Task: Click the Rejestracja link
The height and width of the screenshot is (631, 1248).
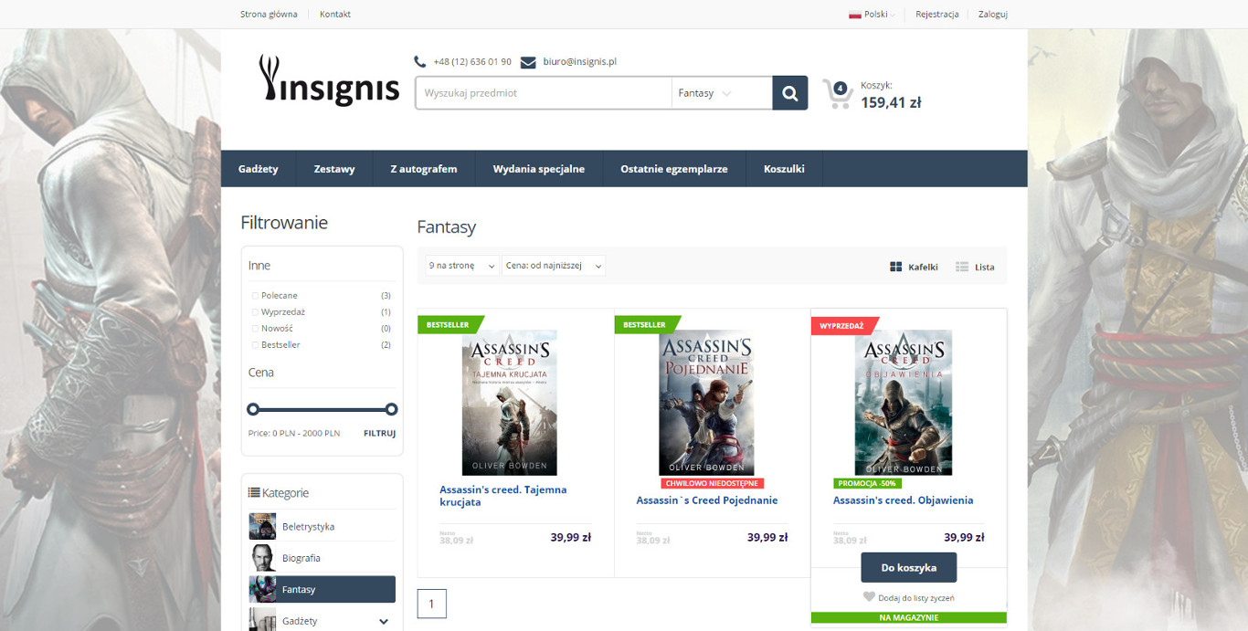Action: [937, 15]
